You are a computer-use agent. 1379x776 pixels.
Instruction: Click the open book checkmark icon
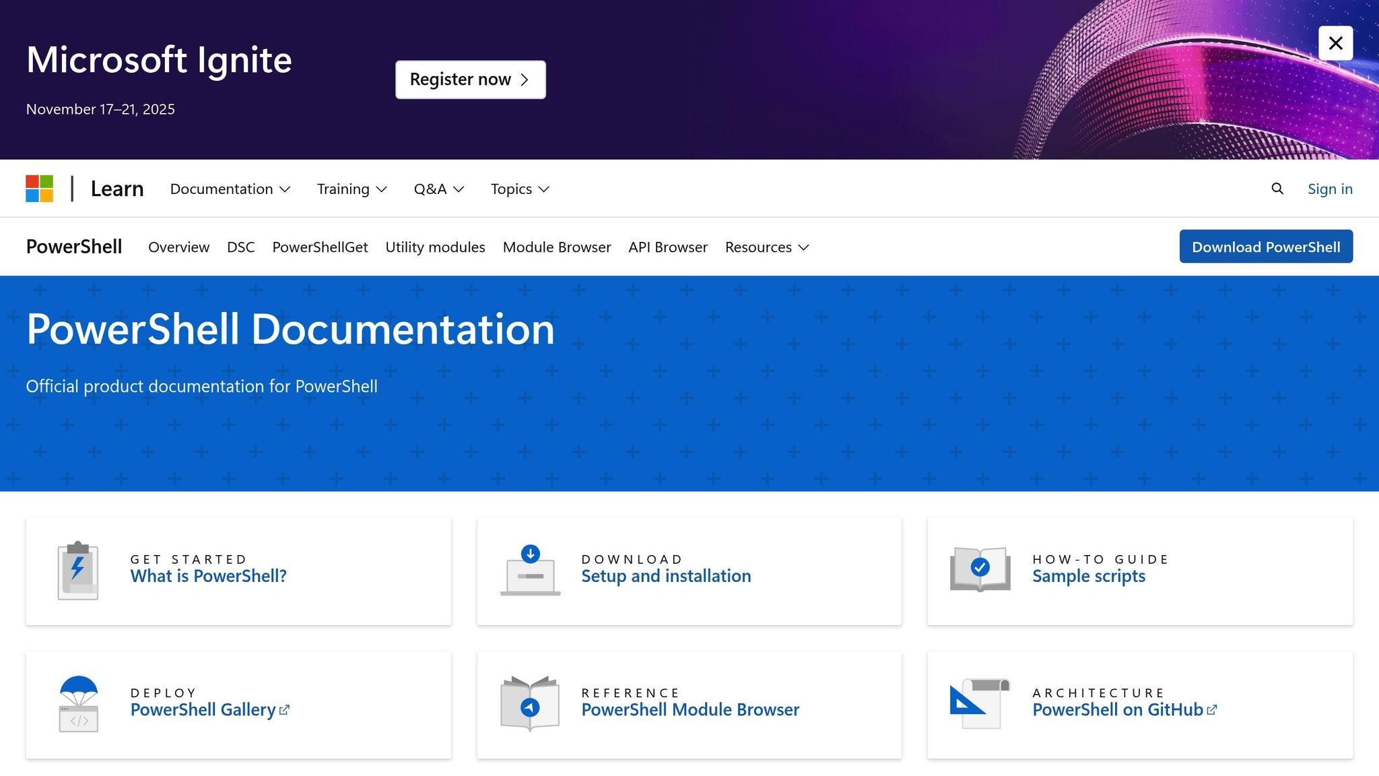click(980, 569)
